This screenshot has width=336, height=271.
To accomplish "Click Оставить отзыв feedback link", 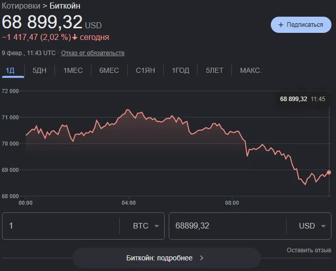I will tap(309, 250).
